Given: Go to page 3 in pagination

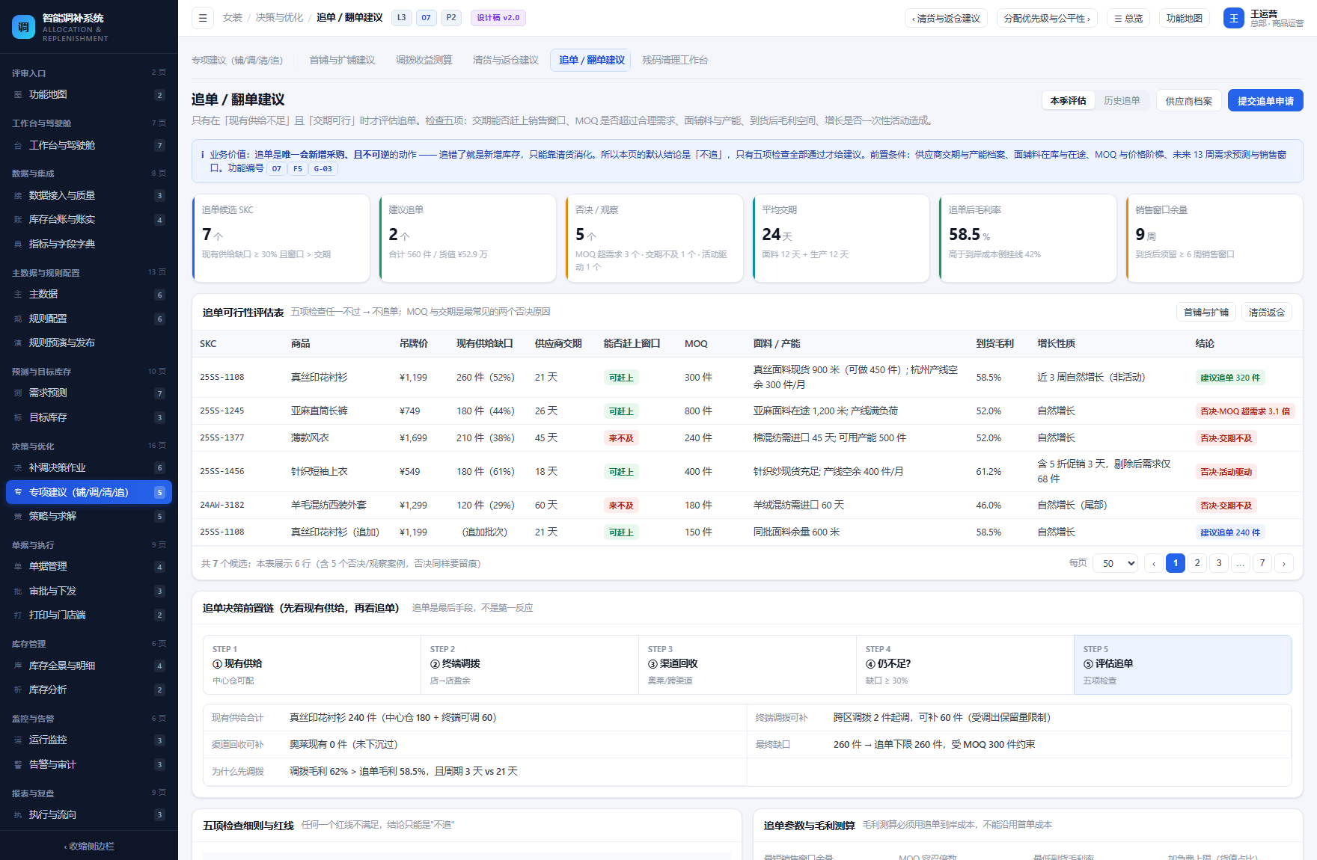Looking at the screenshot, I should point(1219,563).
